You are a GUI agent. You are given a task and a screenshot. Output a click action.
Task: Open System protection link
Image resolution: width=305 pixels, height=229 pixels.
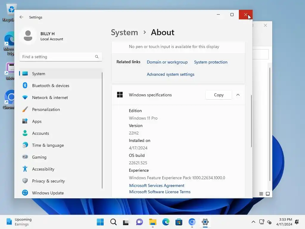[211, 62]
